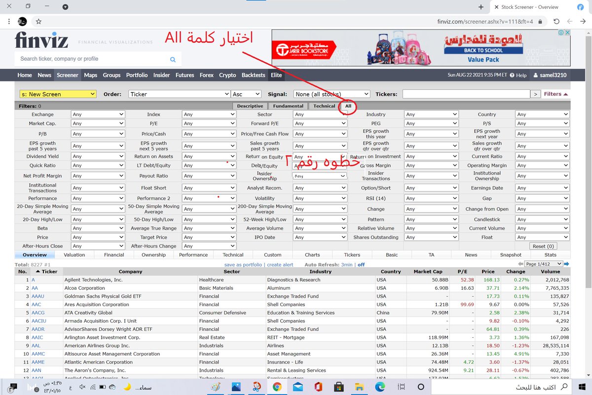Open a new Chrome tab with plus icon

pyautogui.click(x=481, y=7)
